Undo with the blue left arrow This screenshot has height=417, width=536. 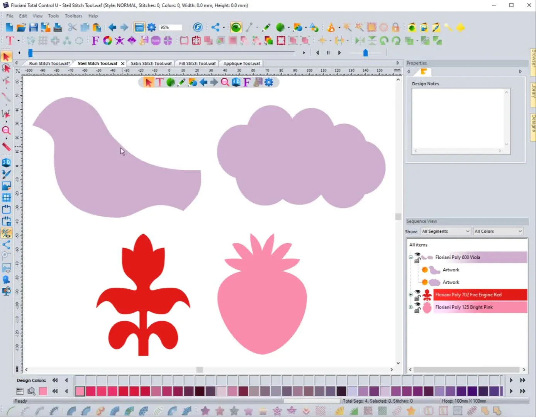(x=112, y=27)
